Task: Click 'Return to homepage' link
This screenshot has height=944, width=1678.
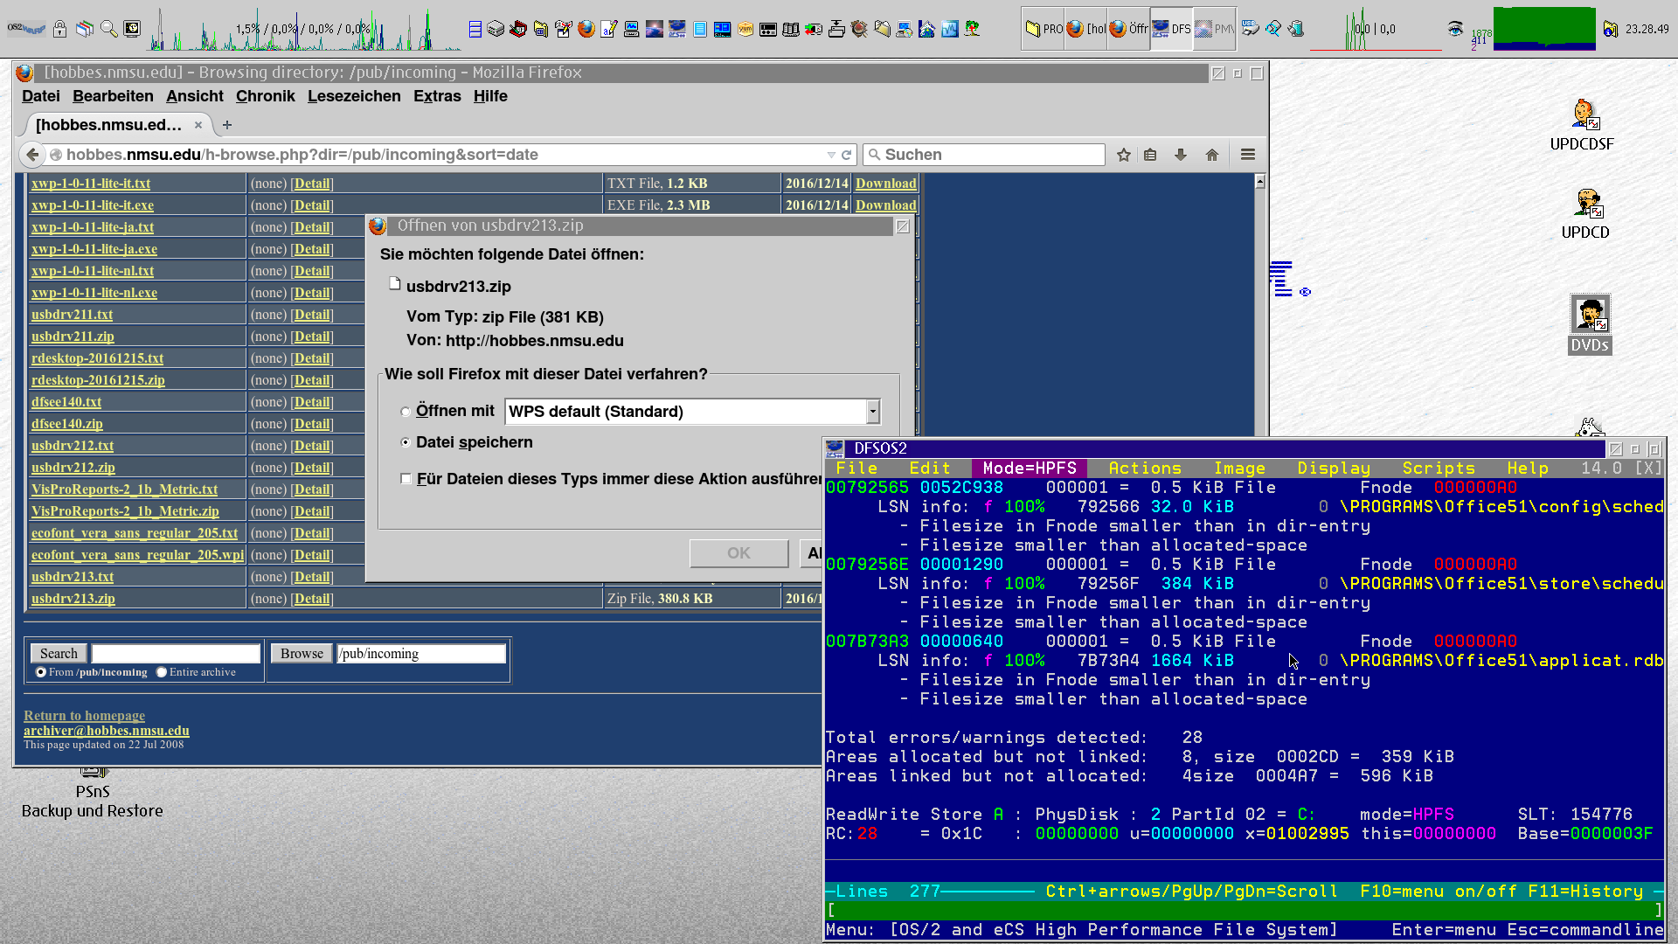Action: coord(84,716)
